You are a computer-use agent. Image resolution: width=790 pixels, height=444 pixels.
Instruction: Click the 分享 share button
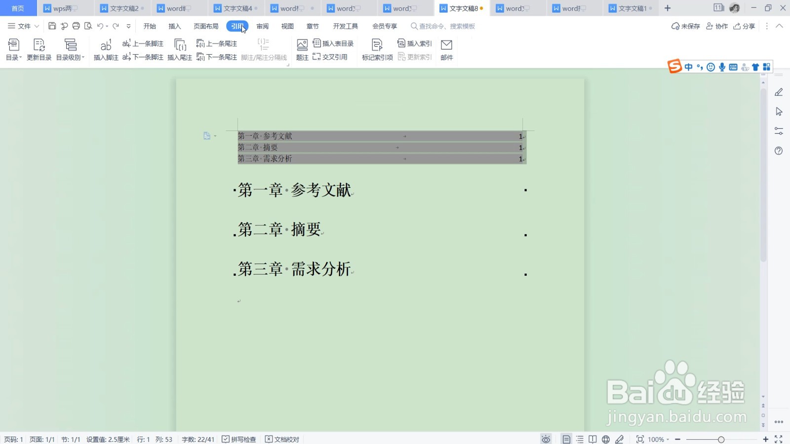(x=744, y=26)
